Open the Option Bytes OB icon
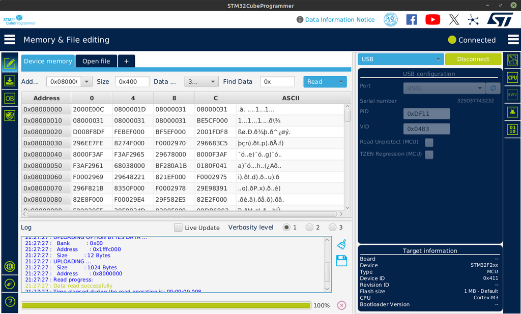The width and height of the screenshot is (521, 314). pyautogui.click(x=10, y=98)
